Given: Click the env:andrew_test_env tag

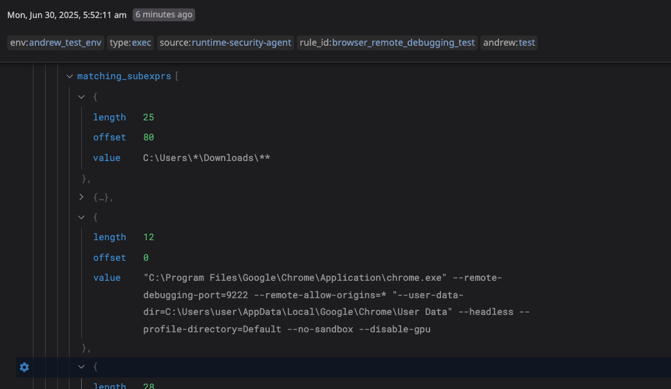Looking at the screenshot, I should click(55, 43).
